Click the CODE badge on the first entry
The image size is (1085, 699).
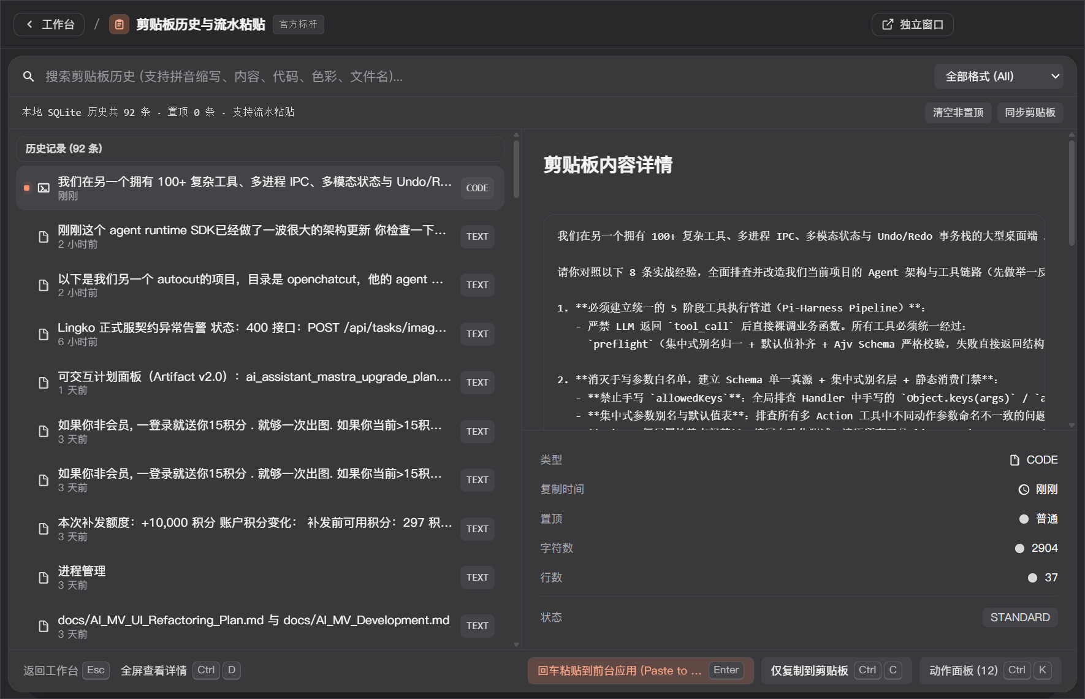tap(477, 188)
